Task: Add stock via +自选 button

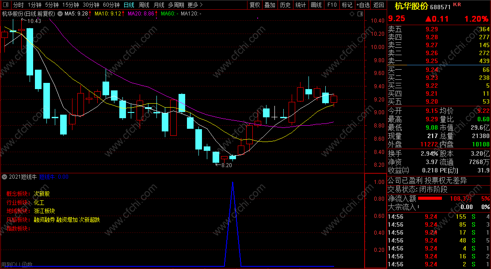Action: (x=363, y=5)
